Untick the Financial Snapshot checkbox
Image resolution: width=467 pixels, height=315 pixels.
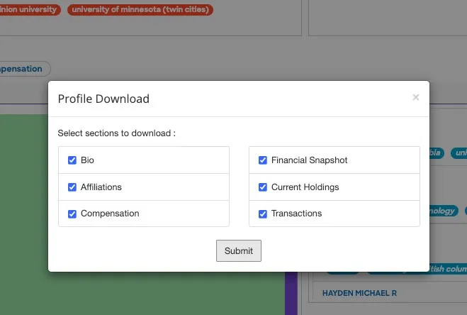click(x=263, y=160)
